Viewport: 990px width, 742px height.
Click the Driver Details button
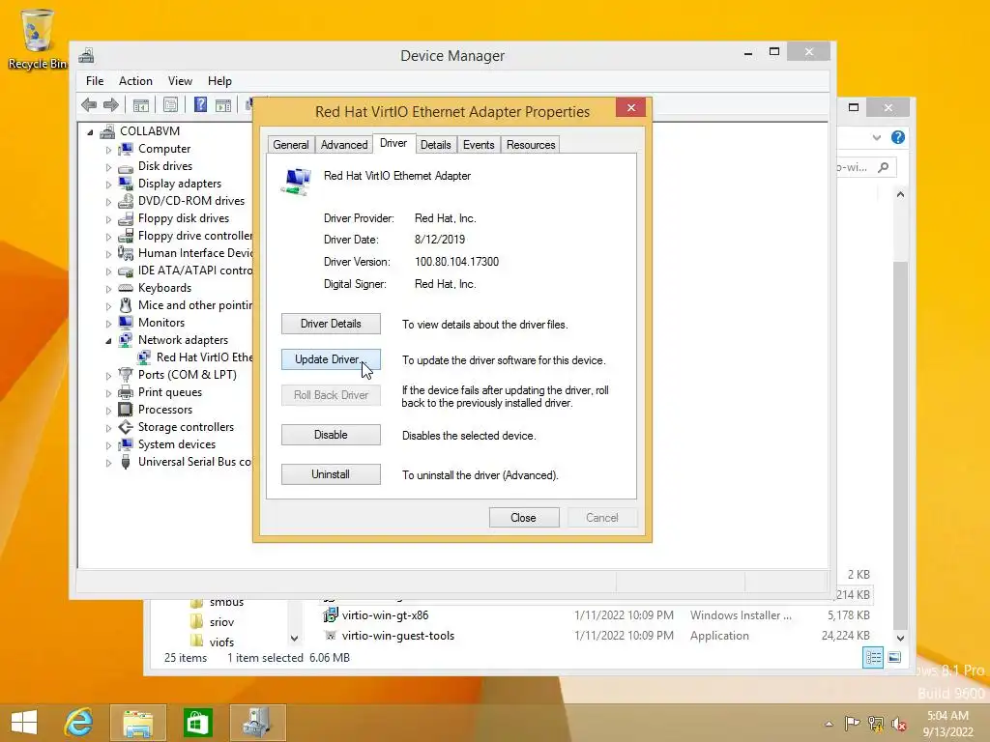click(x=331, y=324)
